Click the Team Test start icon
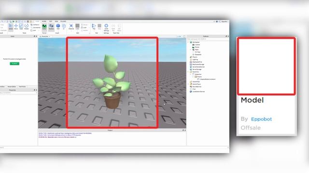The height and width of the screenshot is (173, 309). 113,27
